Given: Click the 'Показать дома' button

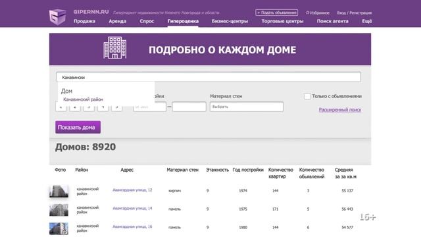Looking at the screenshot, I should [78, 127].
